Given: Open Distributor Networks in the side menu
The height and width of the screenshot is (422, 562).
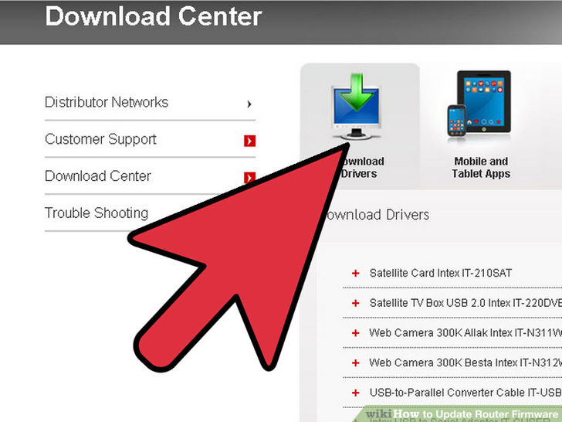Looking at the screenshot, I should [107, 102].
